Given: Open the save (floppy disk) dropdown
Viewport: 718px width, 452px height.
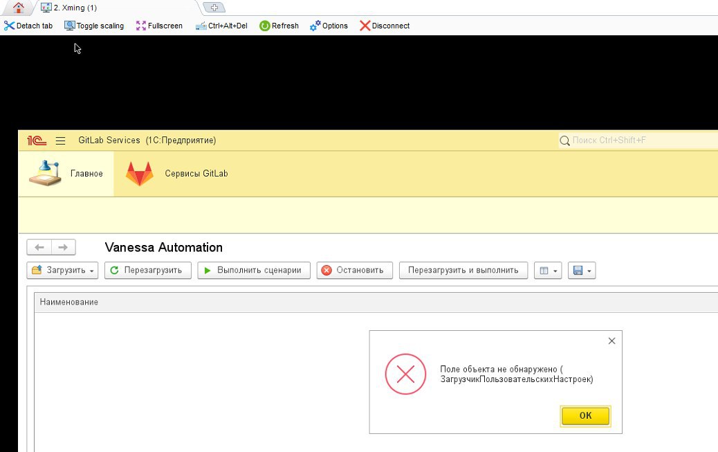Looking at the screenshot, I should tap(582, 271).
